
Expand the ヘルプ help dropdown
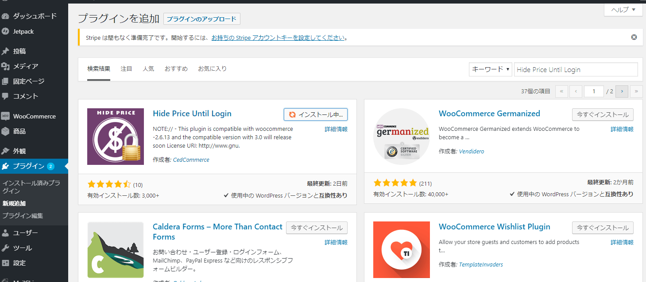pyautogui.click(x=623, y=10)
